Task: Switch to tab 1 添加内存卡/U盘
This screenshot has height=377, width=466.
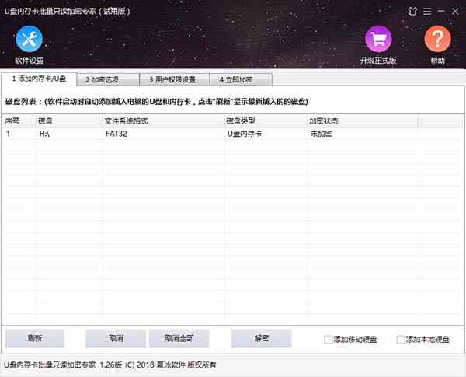Action: point(39,79)
